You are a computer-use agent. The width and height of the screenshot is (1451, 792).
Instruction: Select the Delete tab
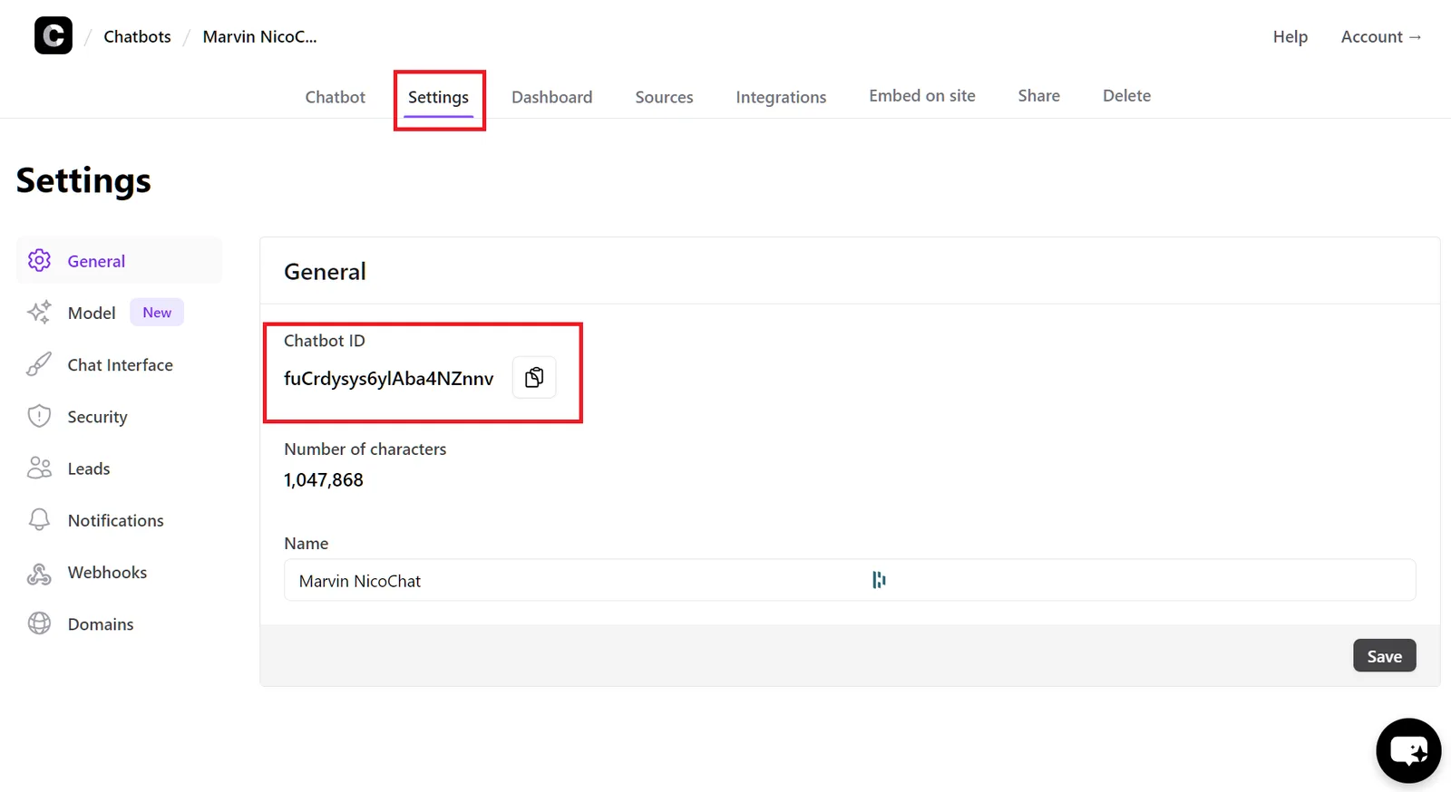click(x=1126, y=96)
